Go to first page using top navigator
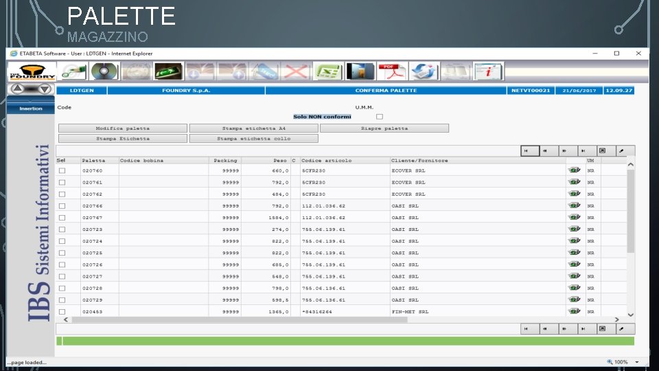This screenshot has width=659, height=371. coord(530,150)
